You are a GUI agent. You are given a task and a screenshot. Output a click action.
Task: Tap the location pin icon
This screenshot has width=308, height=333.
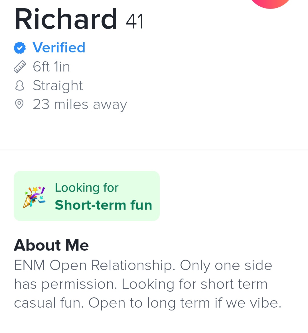click(x=19, y=104)
